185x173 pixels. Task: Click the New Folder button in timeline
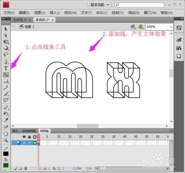pyautogui.click(x=20, y=169)
